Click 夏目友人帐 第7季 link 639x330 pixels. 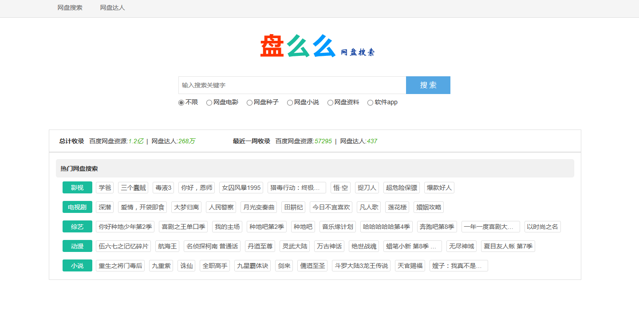(x=508, y=246)
